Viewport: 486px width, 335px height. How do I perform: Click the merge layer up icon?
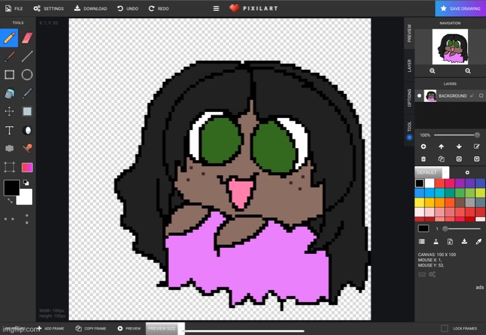[459, 159]
